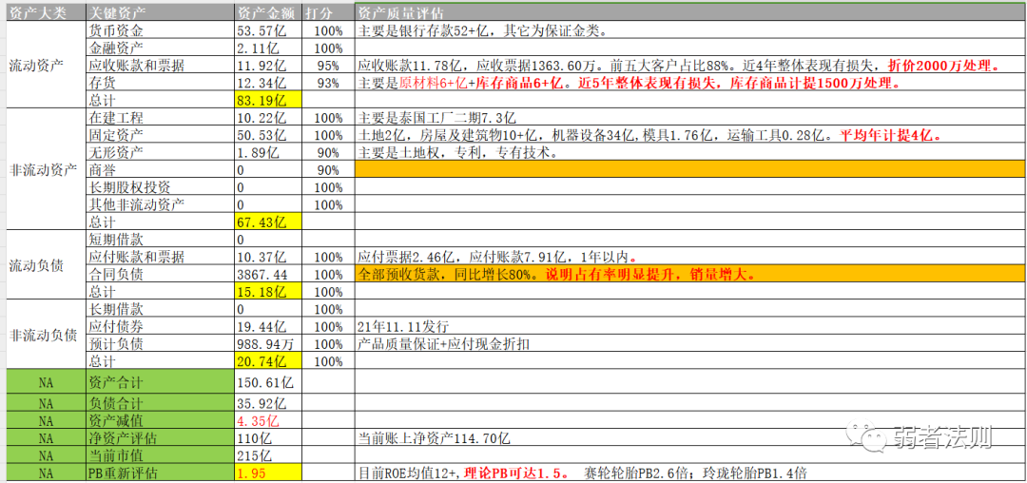
Task: Select the 应付债券 cell
Action: click(161, 326)
